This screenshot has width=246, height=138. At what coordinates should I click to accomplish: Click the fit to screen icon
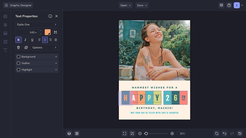(x=125, y=134)
